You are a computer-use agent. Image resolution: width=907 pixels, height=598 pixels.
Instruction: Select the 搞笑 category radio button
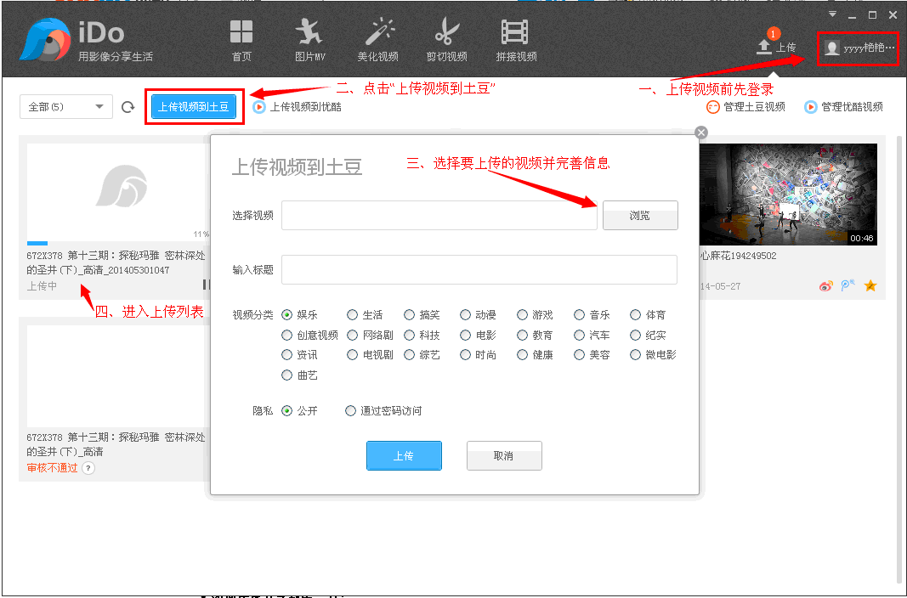tap(410, 315)
